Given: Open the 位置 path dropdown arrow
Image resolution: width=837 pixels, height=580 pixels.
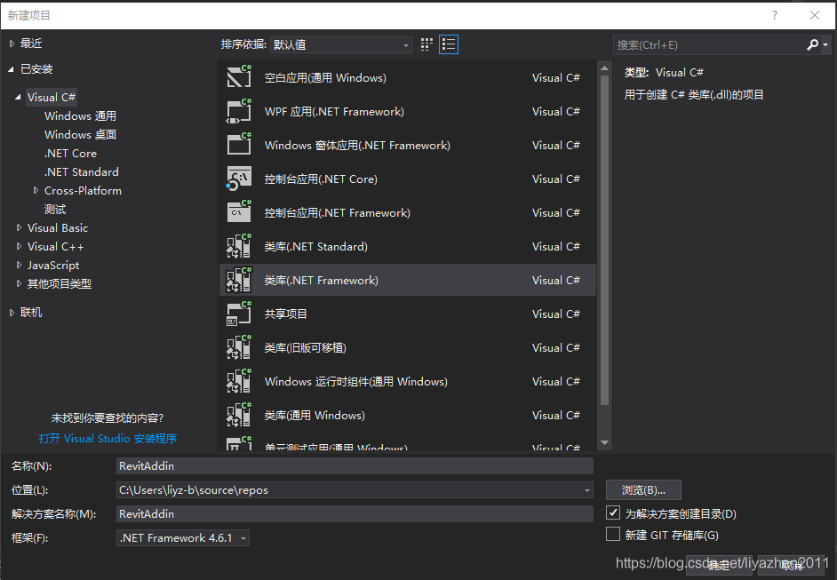Looking at the screenshot, I should 586,490.
